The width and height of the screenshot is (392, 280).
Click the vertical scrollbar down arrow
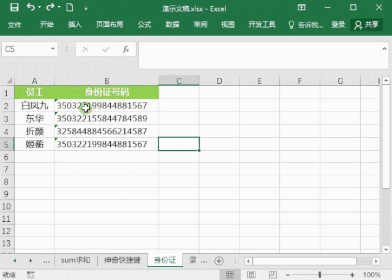(386, 249)
